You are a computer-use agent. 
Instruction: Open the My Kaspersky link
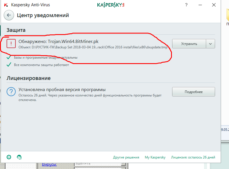click(x=155, y=157)
